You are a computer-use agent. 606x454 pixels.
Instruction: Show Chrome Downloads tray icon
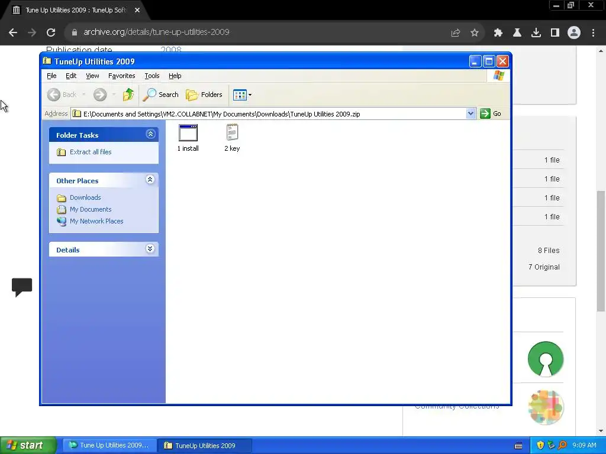click(x=536, y=33)
